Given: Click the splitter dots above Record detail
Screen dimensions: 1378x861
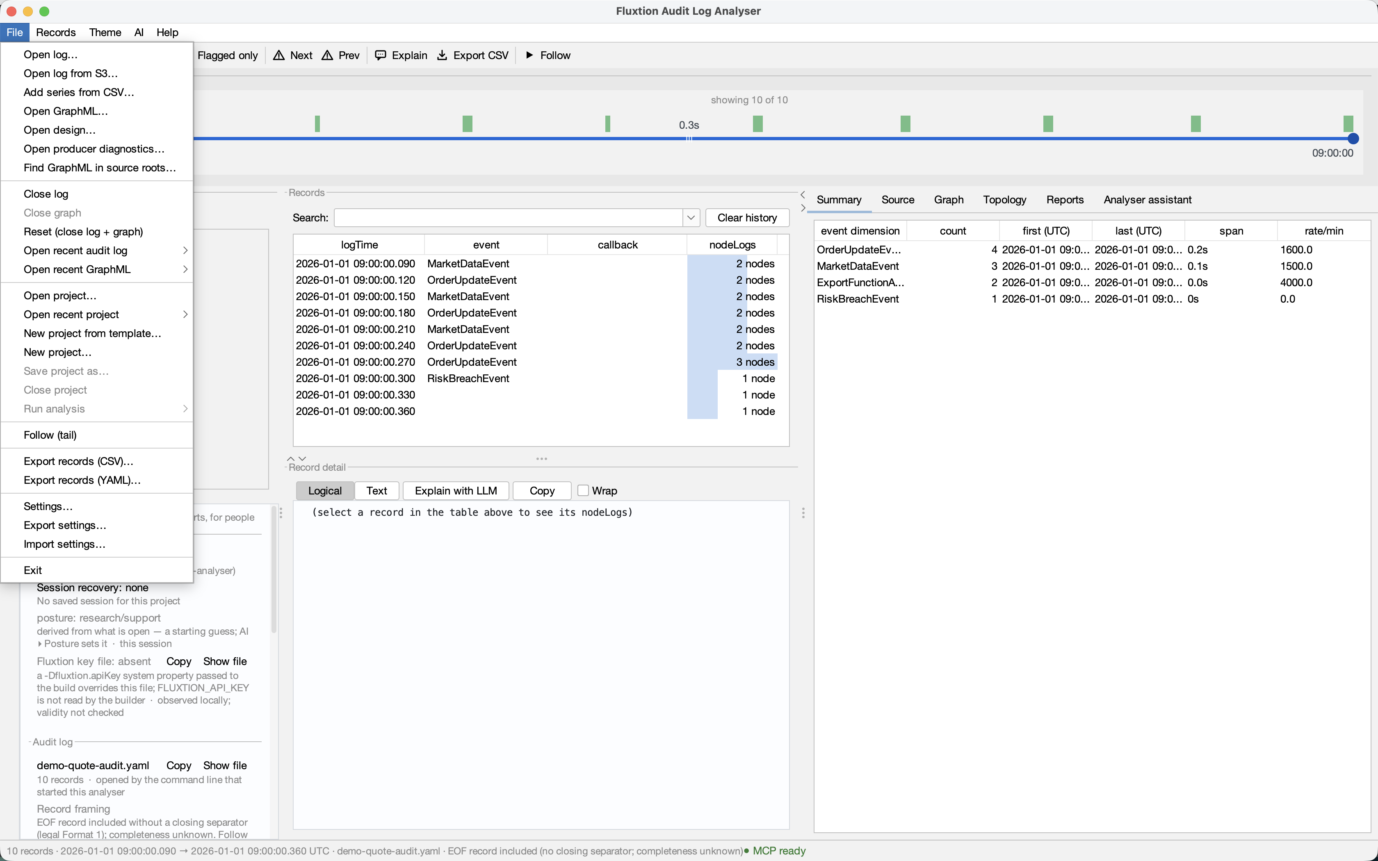Looking at the screenshot, I should [x=541, y=458].
